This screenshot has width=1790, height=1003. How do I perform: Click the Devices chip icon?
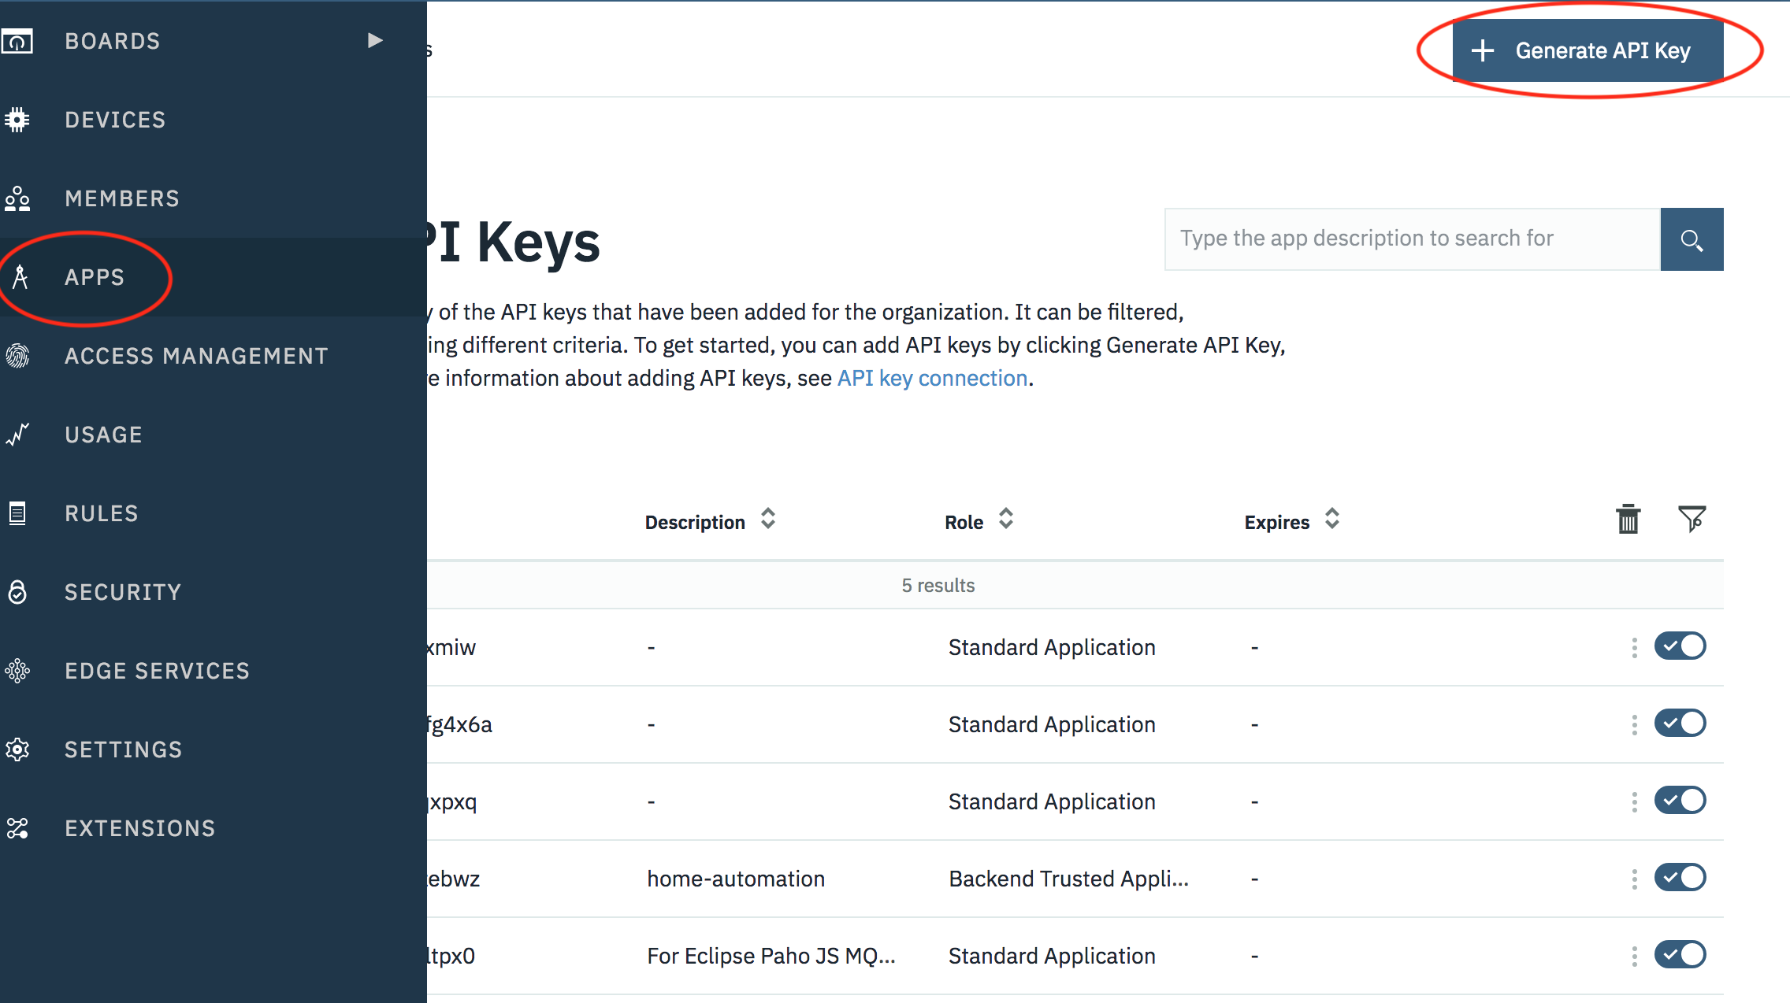tap(17, 120)
